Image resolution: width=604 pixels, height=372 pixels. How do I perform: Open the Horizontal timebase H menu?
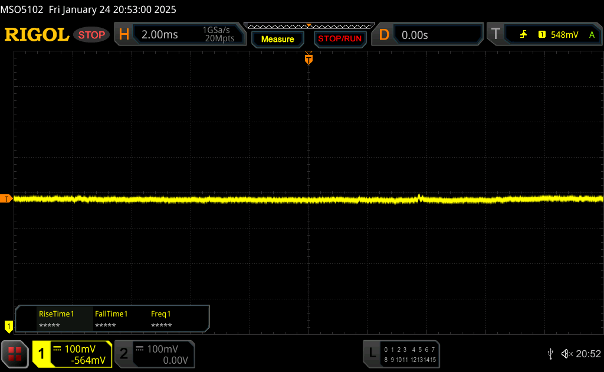[124, 35]
